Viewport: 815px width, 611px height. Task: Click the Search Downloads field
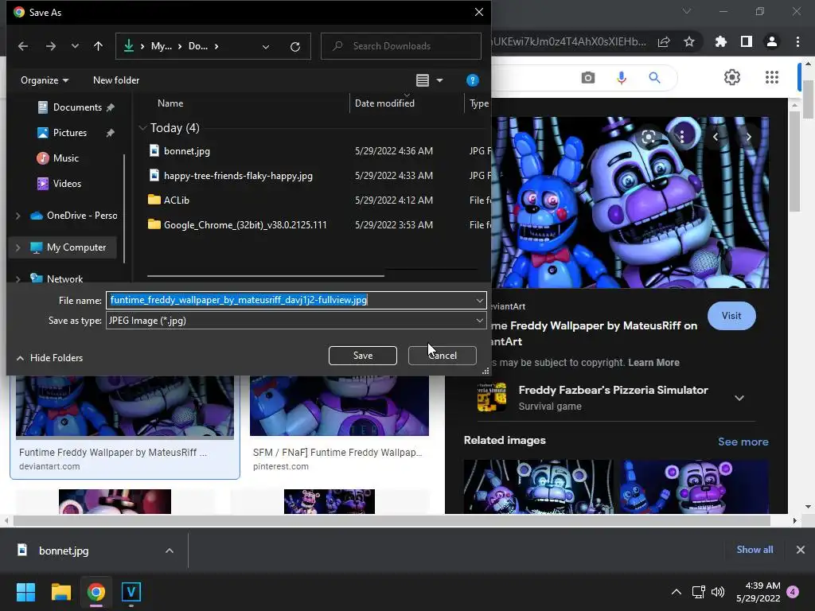point(401,46)
